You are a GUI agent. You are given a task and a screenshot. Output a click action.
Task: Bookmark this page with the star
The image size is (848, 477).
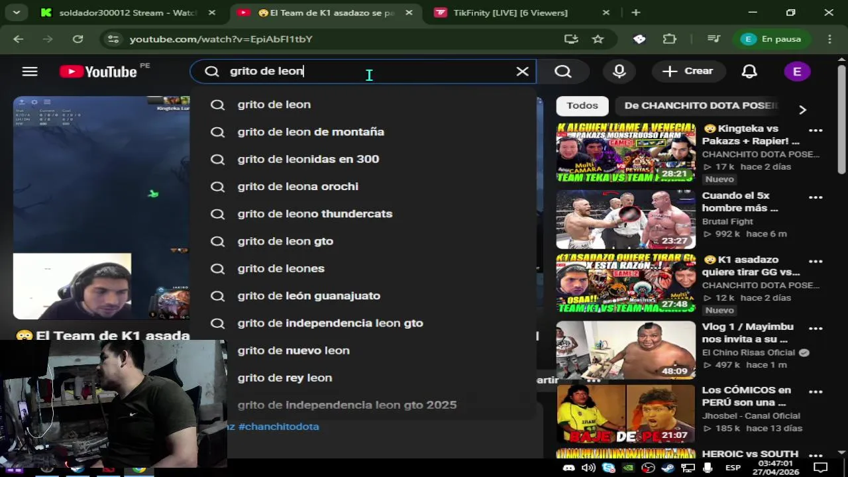click(598, 39)
